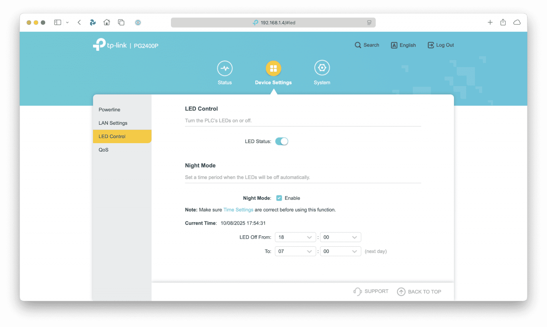
Task: Expand the sidebar options chevron in toolbar
Action: 67,23
